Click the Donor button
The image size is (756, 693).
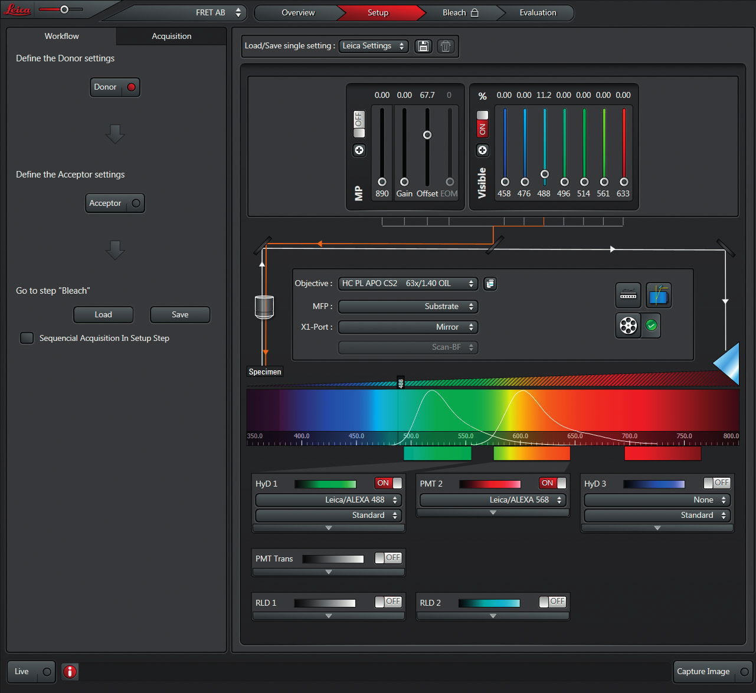tap(115, 87)
